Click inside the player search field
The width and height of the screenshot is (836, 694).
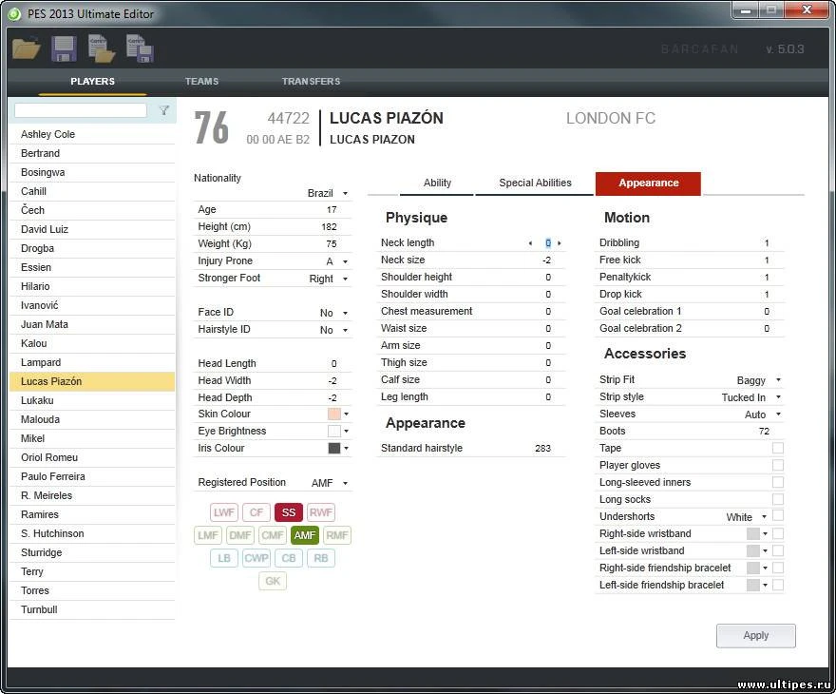[x=81, y=109]
